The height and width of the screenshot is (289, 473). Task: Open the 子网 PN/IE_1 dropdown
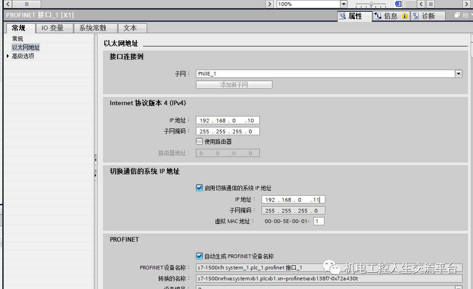tap(458, 73)
